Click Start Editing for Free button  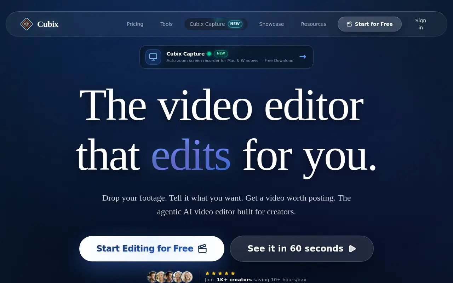point(152,249)
